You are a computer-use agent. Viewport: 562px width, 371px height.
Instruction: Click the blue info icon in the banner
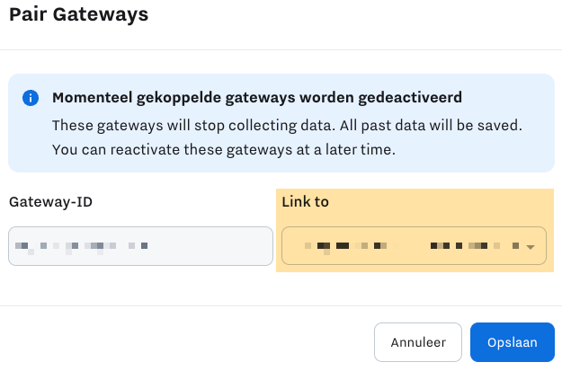[x=31, y=98]
